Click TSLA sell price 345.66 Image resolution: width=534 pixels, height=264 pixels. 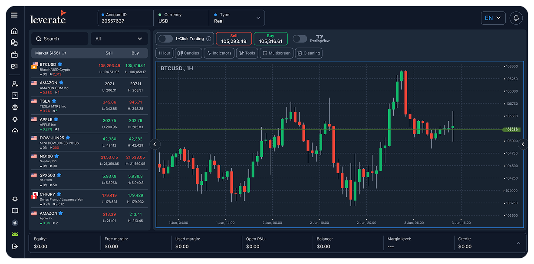[109, 102]
